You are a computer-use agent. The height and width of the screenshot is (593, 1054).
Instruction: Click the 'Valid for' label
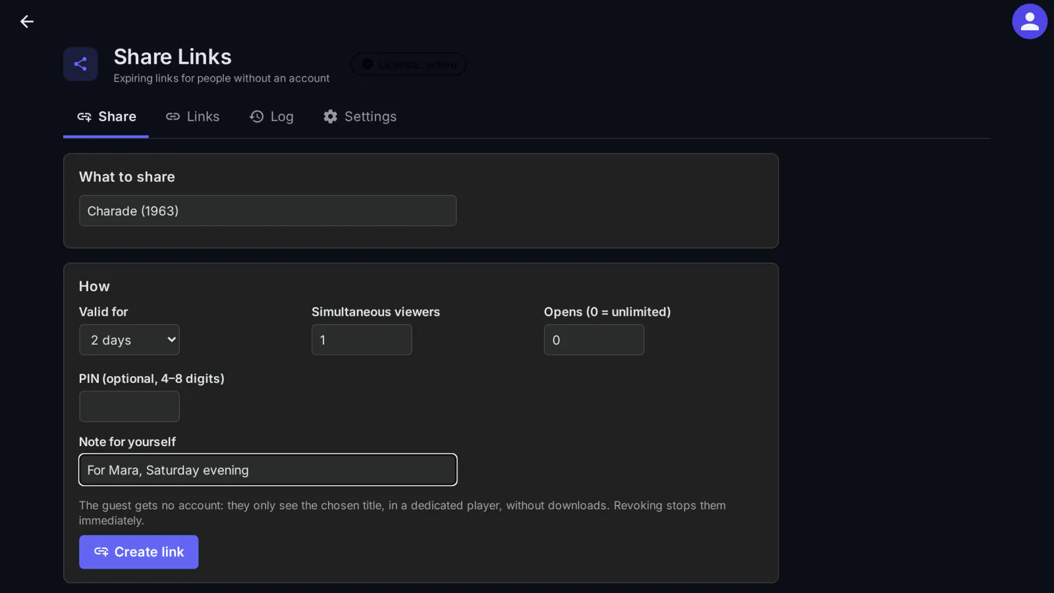point(103,312)
